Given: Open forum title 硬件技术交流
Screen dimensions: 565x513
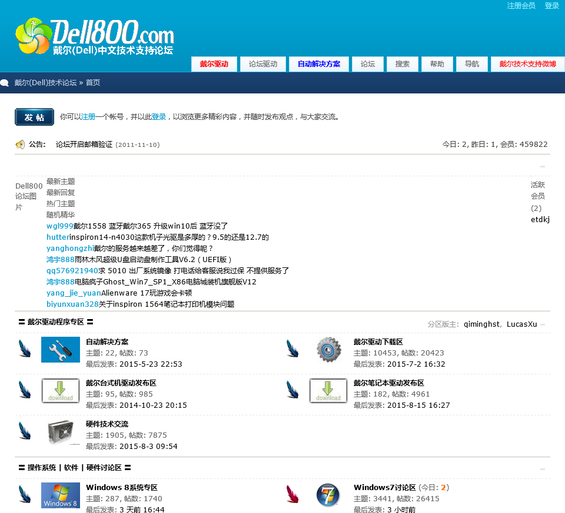Looking at the screenshot, I should click(x=107, y=424).
